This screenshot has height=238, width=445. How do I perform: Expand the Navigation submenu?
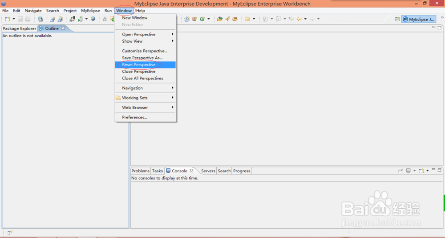145,88
